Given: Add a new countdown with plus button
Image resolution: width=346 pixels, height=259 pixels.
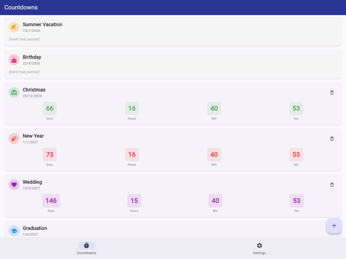Looking at the screenshot, I should click(x=334, y=226).
